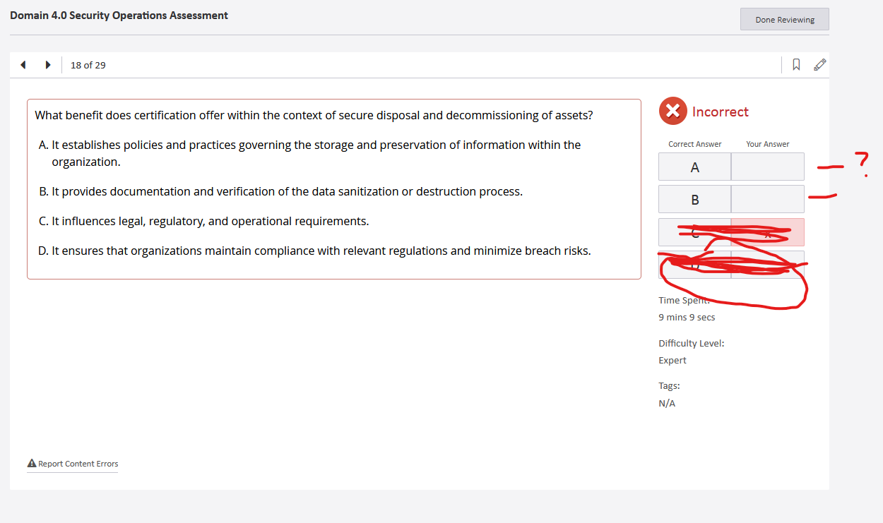Bookmark the current question
883x523 pixels.
point(796,64)
